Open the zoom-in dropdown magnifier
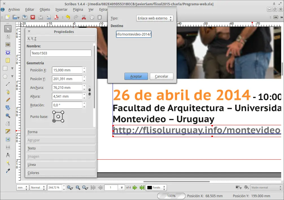The image size is (284, 200). click(x=85, y=188)
